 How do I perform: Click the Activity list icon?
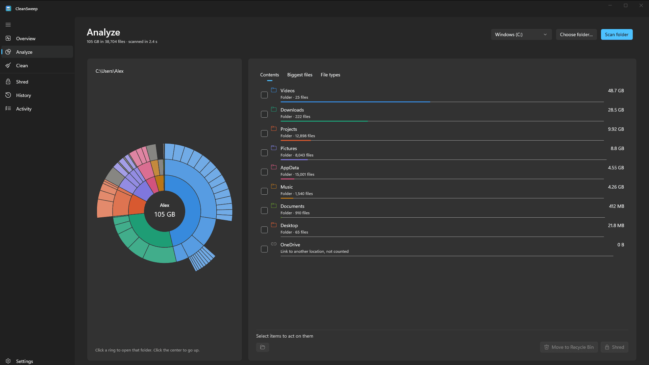point(8,108)
